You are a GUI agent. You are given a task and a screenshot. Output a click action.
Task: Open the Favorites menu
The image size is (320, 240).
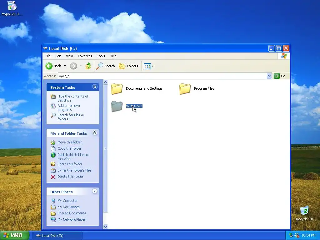[85, 56]
